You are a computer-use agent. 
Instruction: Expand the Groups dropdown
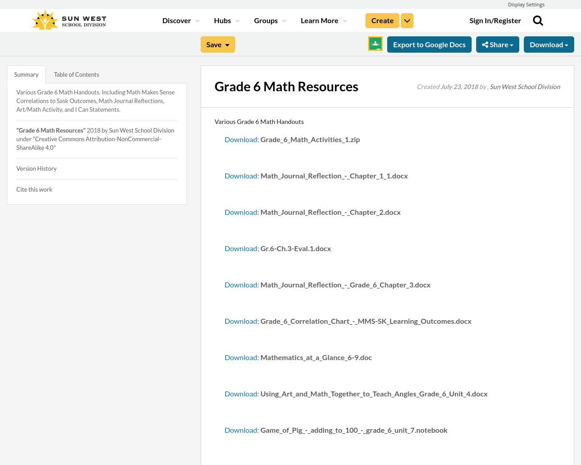pyautogui.click(x=284, y=20)
